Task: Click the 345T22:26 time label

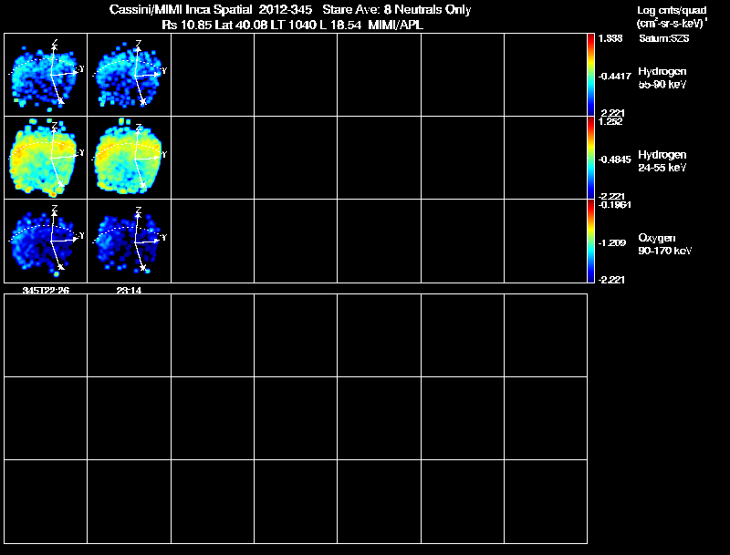Action: [x=46, y=291]
